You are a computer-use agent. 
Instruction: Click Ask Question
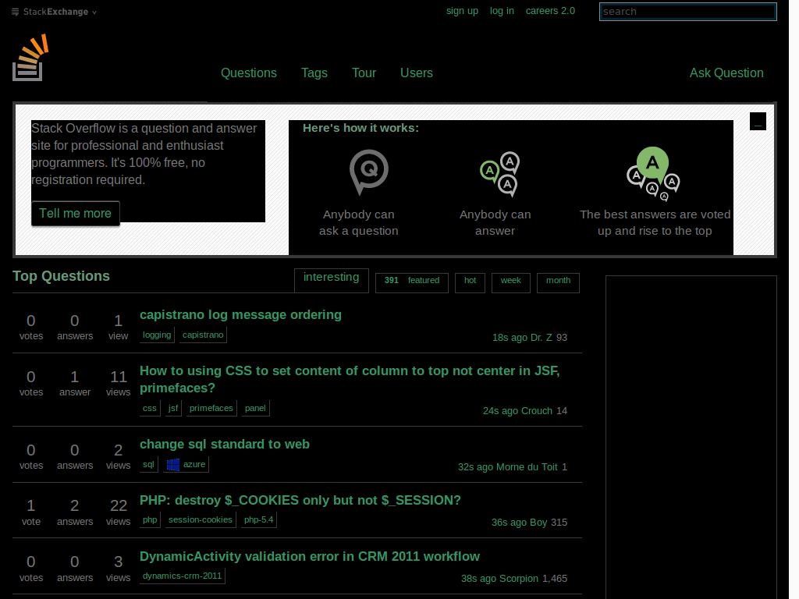(x=726, y=73)
